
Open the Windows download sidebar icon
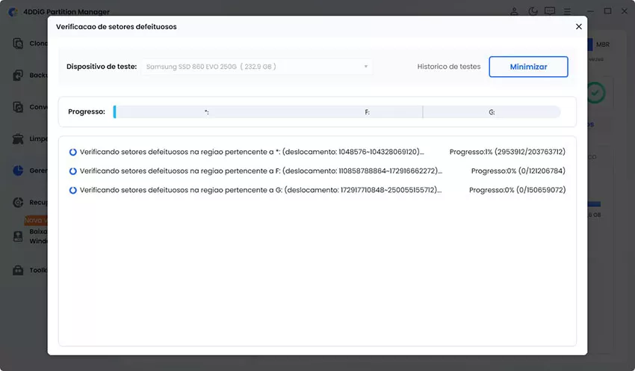18,236
